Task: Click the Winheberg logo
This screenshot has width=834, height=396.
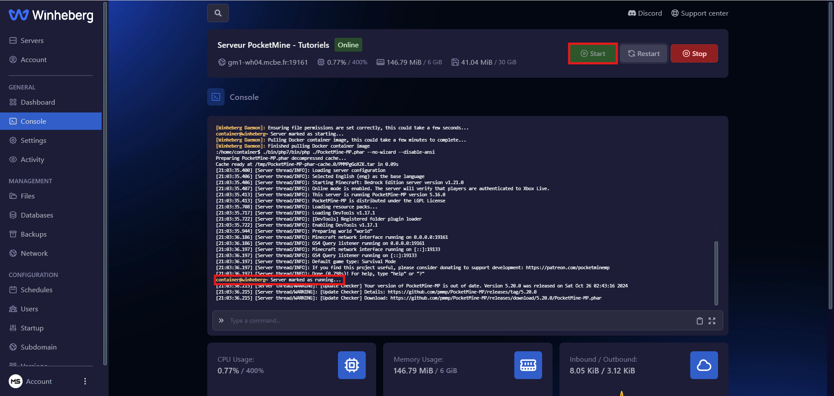Action: tap(51, 15)
